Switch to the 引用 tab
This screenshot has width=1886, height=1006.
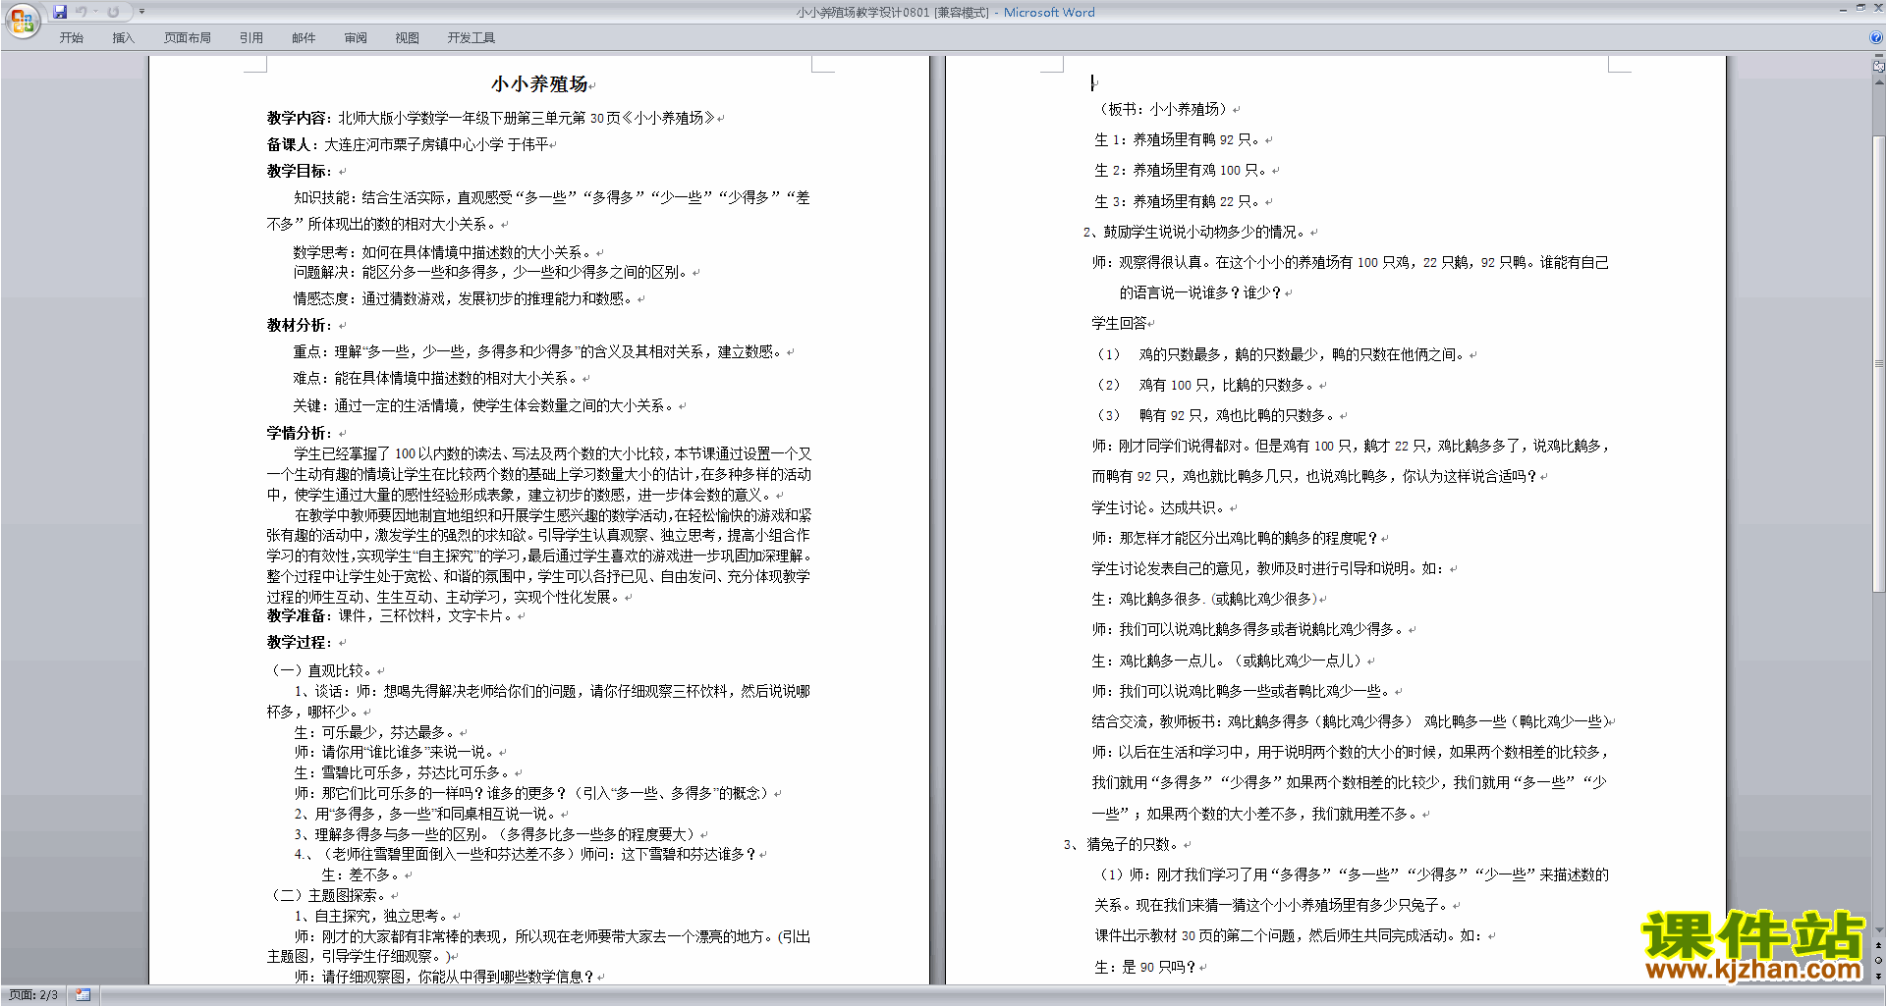[251, 38]
